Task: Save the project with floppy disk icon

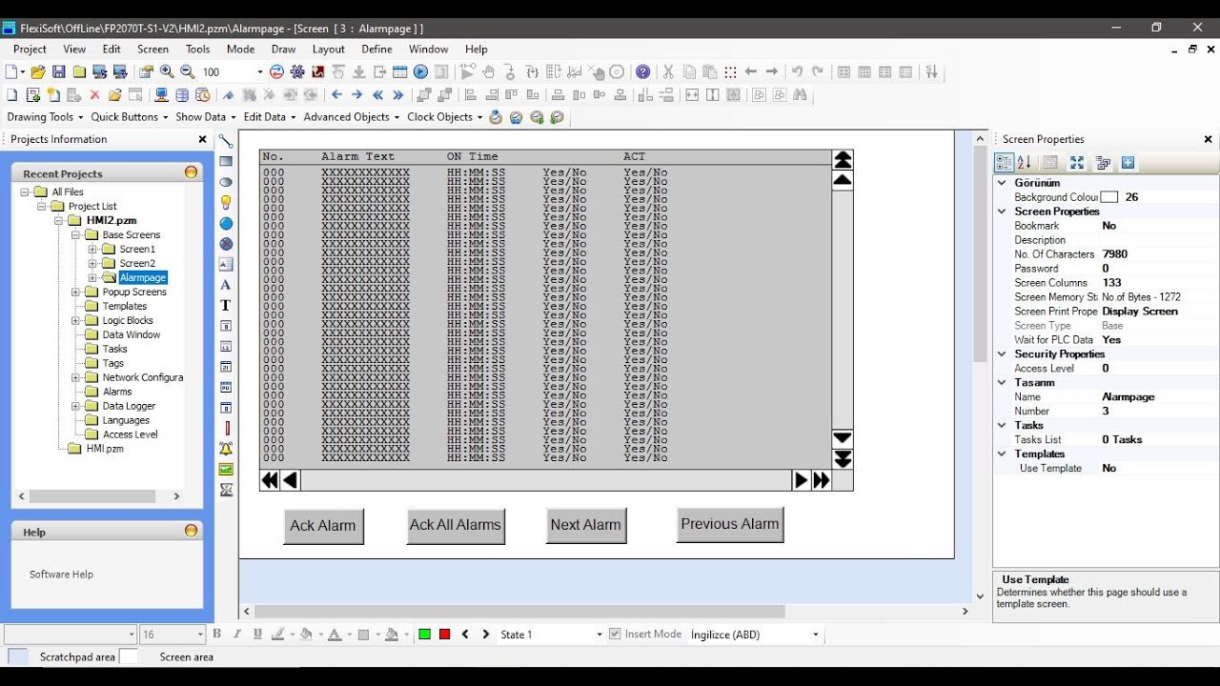Action: click(x=58, y=71)
